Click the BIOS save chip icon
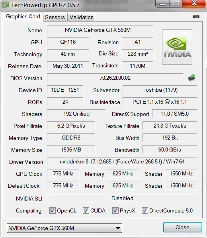The image size is (207, 238). (191, 78)
